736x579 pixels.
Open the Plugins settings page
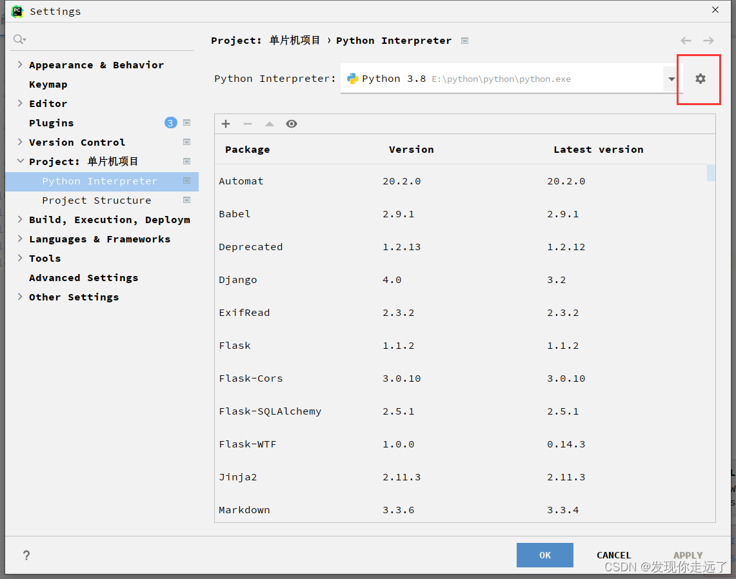[52, 123]
